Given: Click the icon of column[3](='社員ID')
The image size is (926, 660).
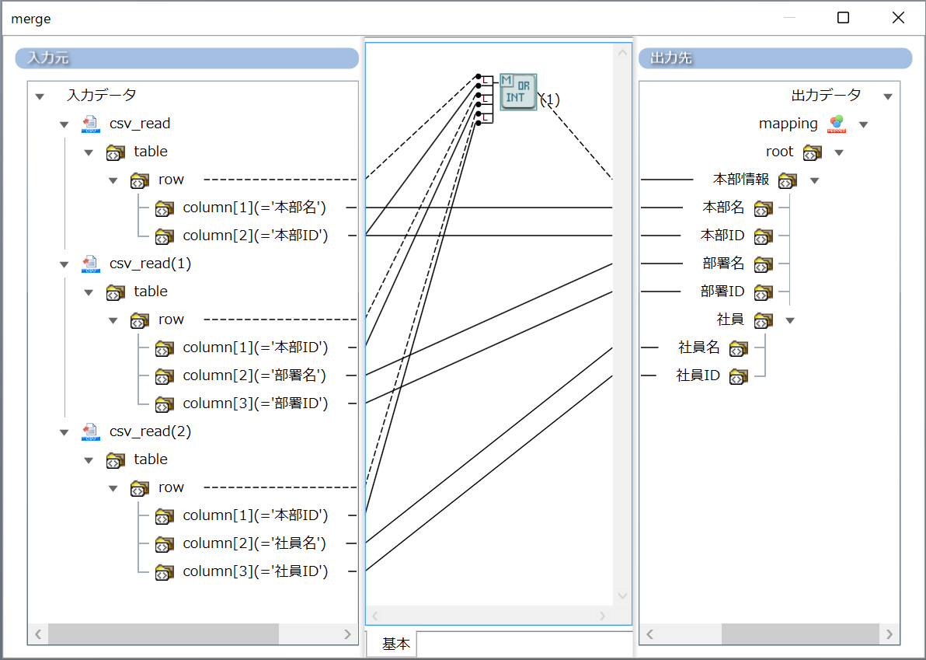Looking at the screenshot, I should 164,572.
